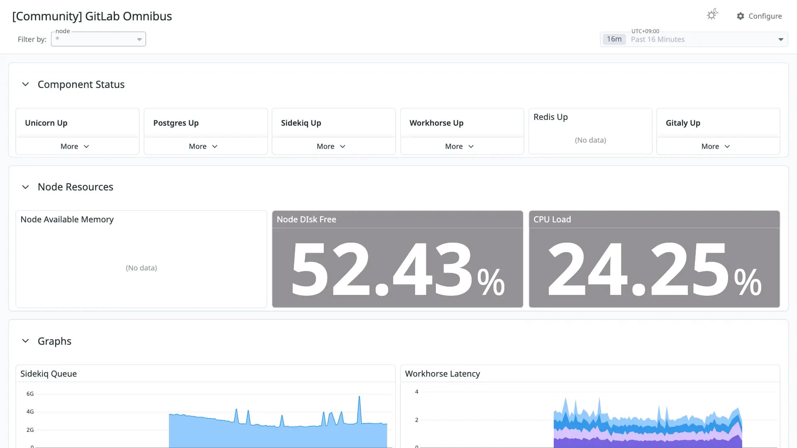Expand More under Gitaly Up
This screenshot has width=797, height=448.
pos(716,146)
